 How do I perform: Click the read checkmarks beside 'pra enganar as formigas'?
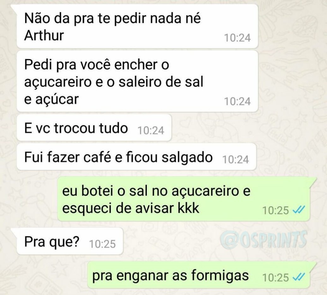(x=299, y=276)
